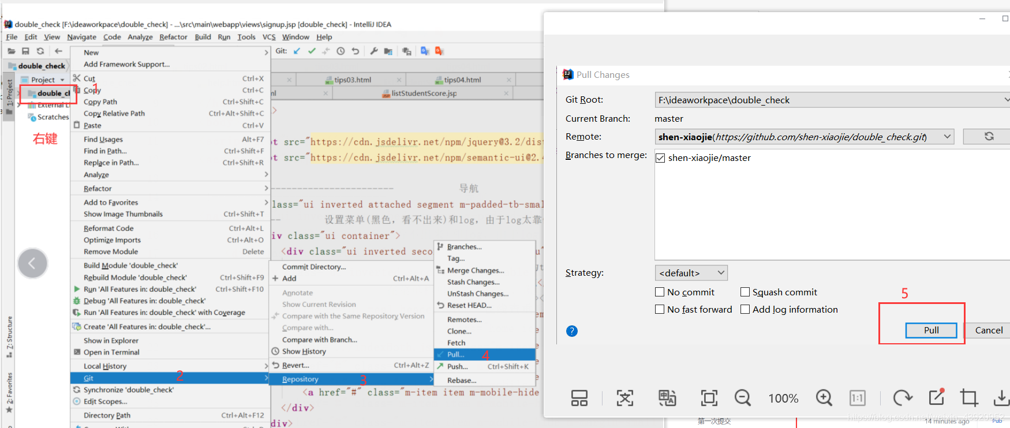Click the text recognition icon in viewer toolbar
The height and width of the screenshot is (428, 1010).
pos(625,398)
